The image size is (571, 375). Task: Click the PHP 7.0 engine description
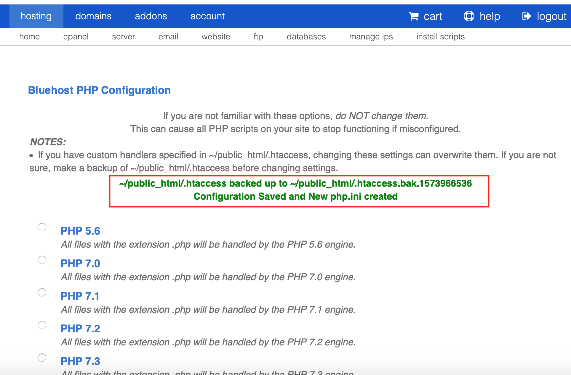point(208,277)
